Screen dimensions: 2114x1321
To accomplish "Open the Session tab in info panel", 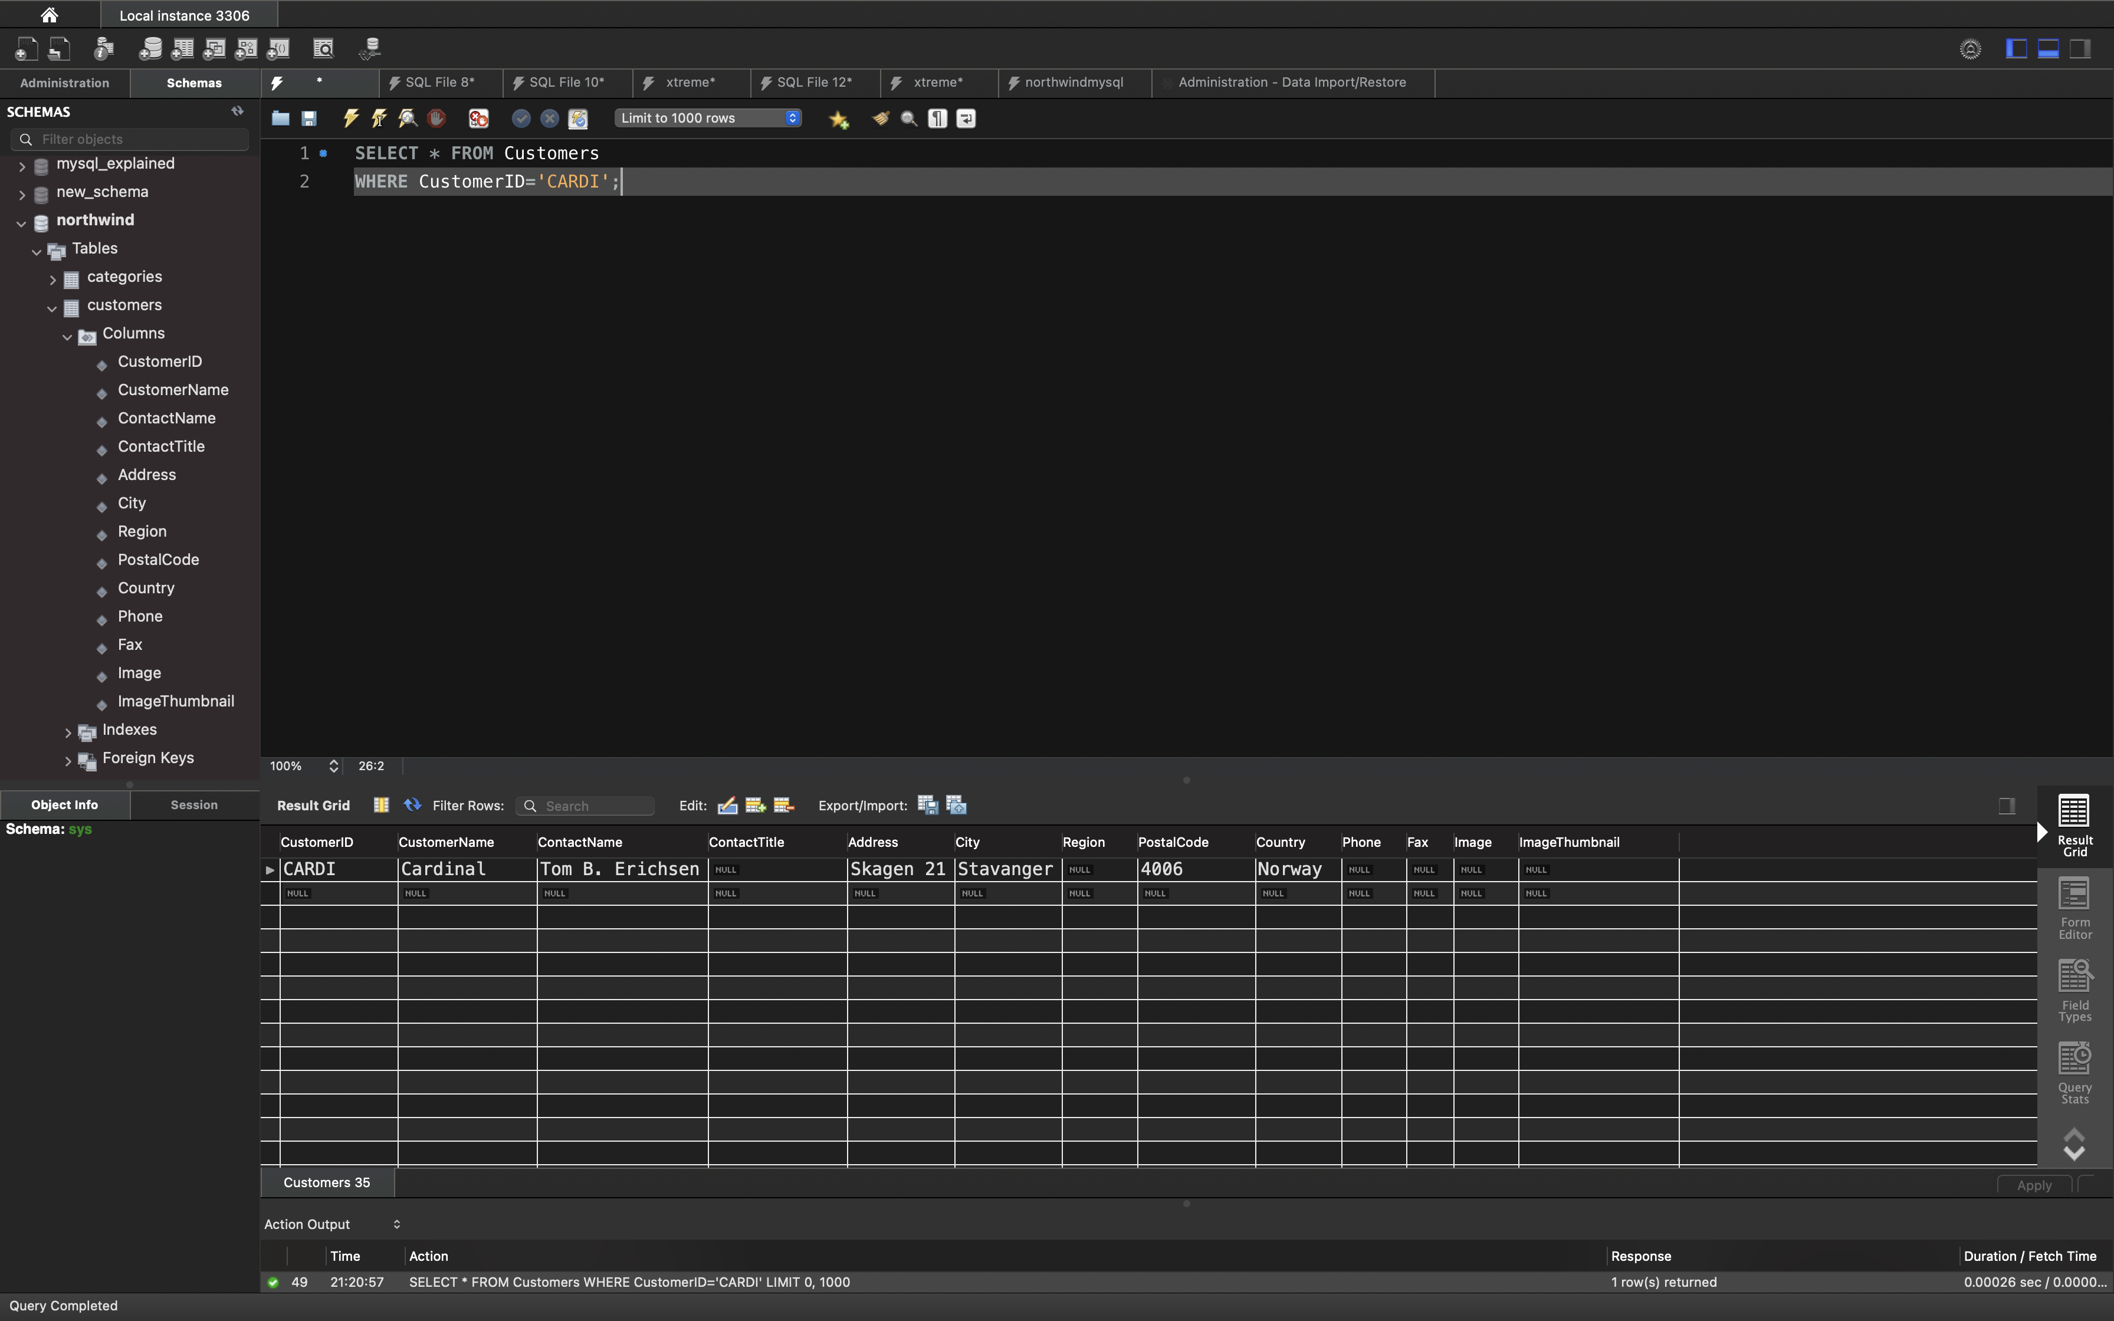I will 194,804.
